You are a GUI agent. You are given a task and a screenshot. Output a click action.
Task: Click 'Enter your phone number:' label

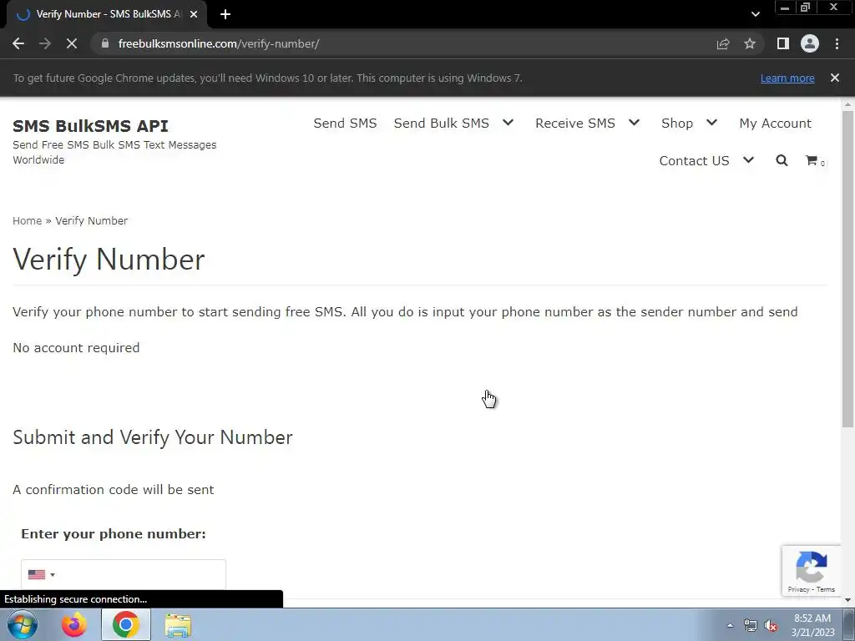tap(114, 534)
